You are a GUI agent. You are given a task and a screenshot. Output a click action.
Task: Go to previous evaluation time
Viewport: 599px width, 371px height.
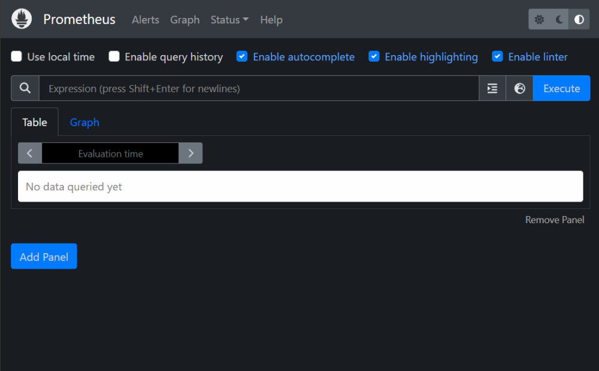tap(30, 153)
